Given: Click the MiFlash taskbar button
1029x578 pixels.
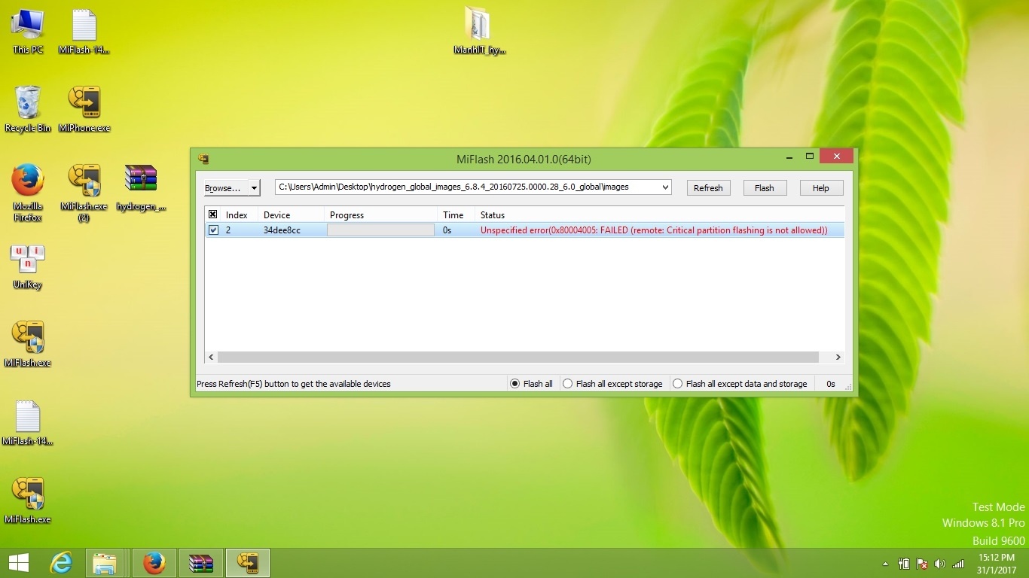Looking at the screenshot, I should [x=248, y=563].
